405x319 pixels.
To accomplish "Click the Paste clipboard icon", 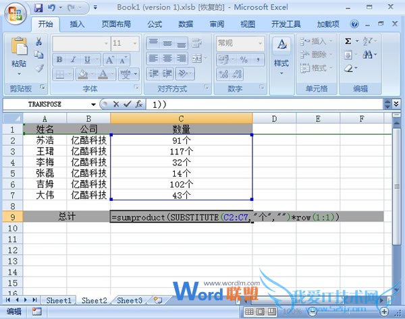I will (19, 47).
